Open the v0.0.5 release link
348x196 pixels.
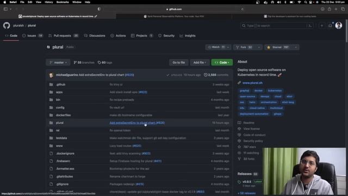pos(247,181)
